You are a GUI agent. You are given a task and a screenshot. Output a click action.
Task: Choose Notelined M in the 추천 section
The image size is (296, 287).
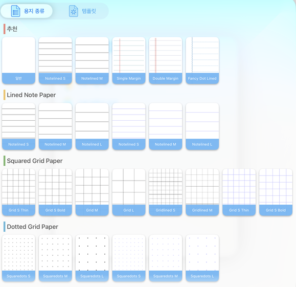pyautogui.click(x=92, y=60)
